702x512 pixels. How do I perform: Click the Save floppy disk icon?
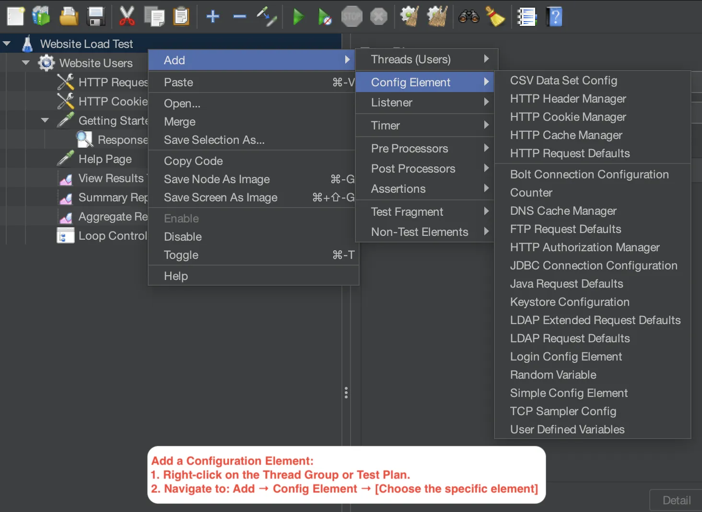pos(96,16)
